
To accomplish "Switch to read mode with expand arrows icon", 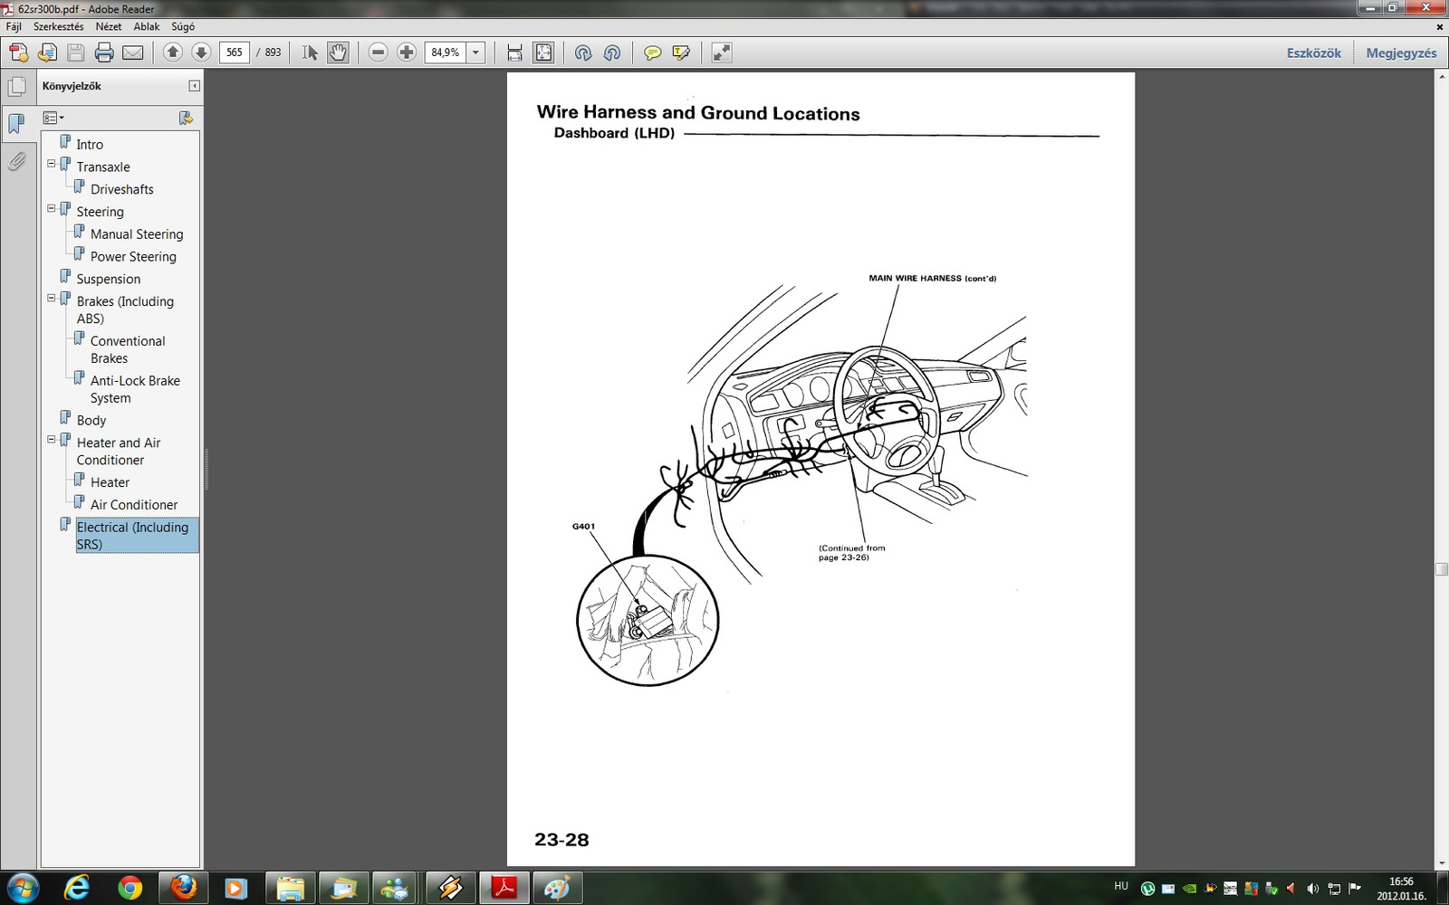I will pos(721,52).
